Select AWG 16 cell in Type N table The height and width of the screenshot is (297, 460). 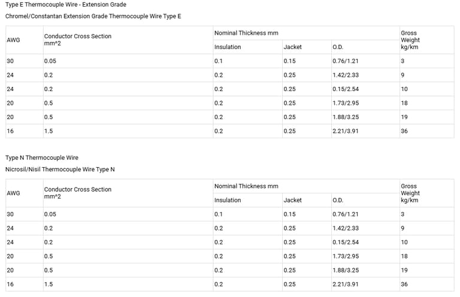click(x=10, y=284)
